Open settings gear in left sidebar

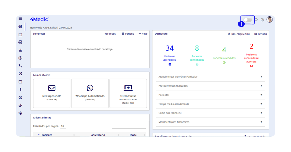[x=20, y=113]
